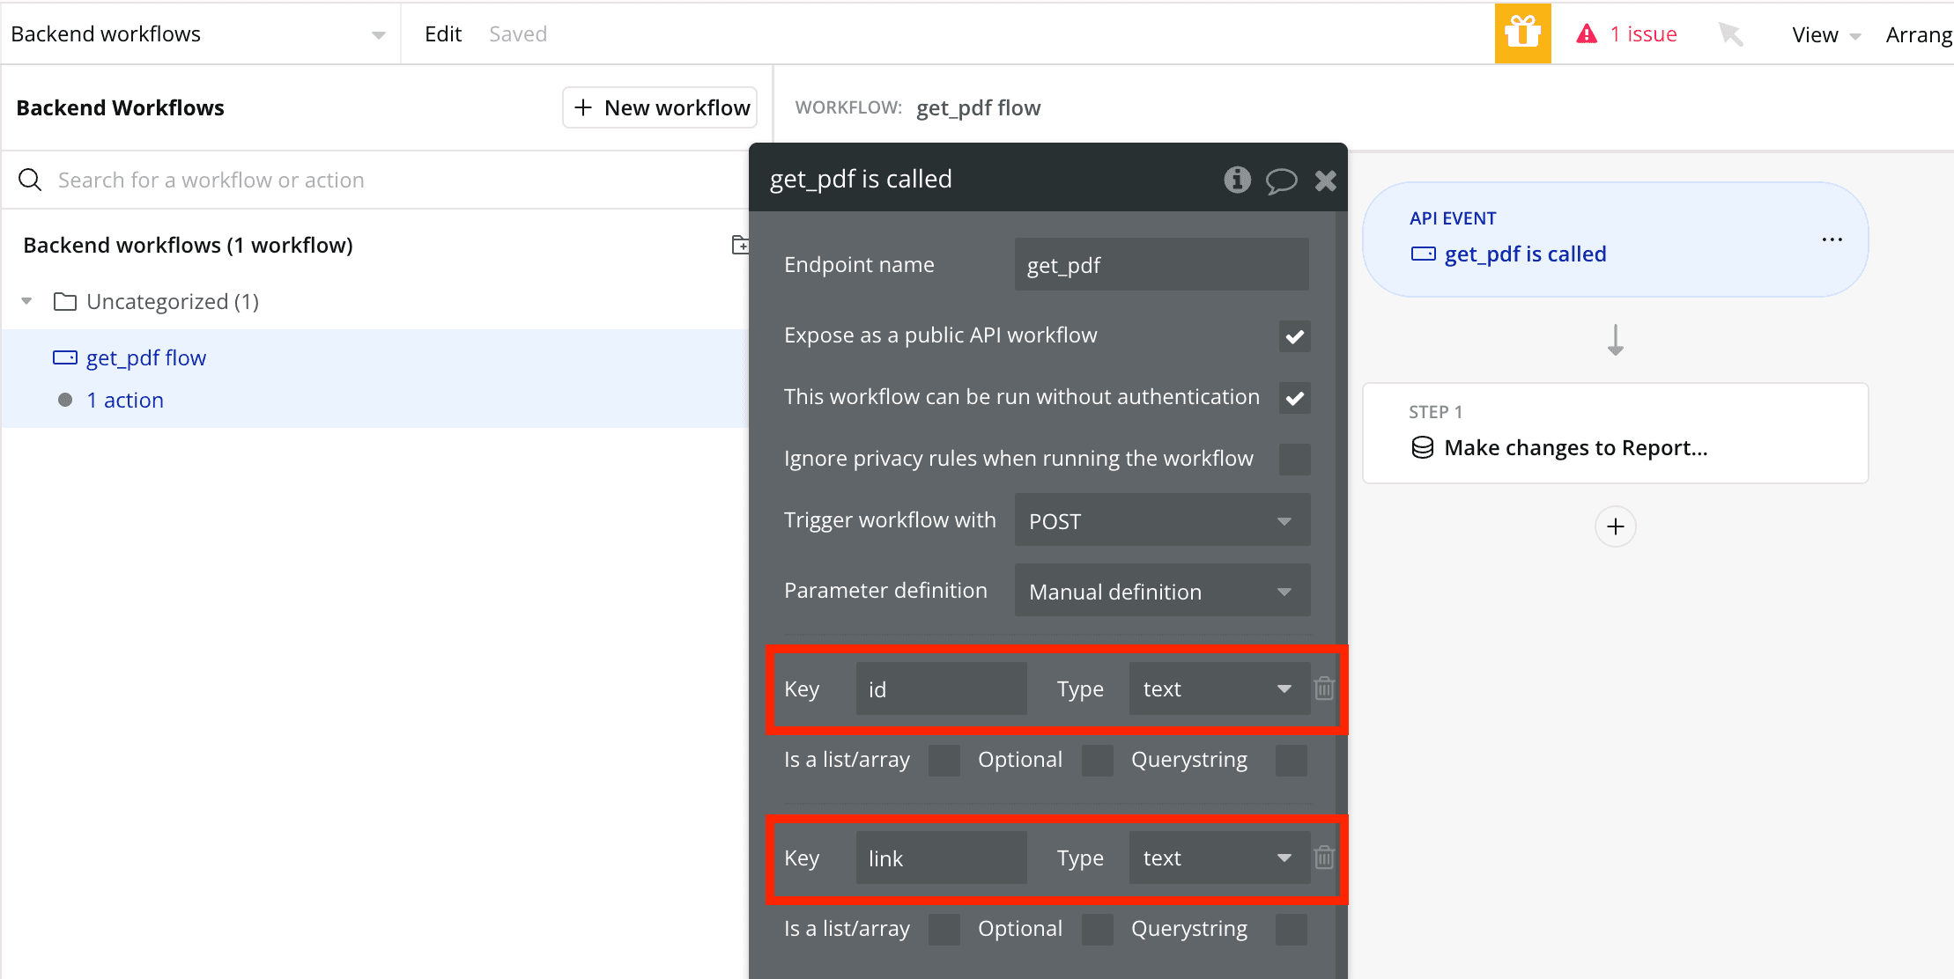Open the Manual definition parameter dropdown
Screen dimensions: 1954x979
(x=1161, y=591)
